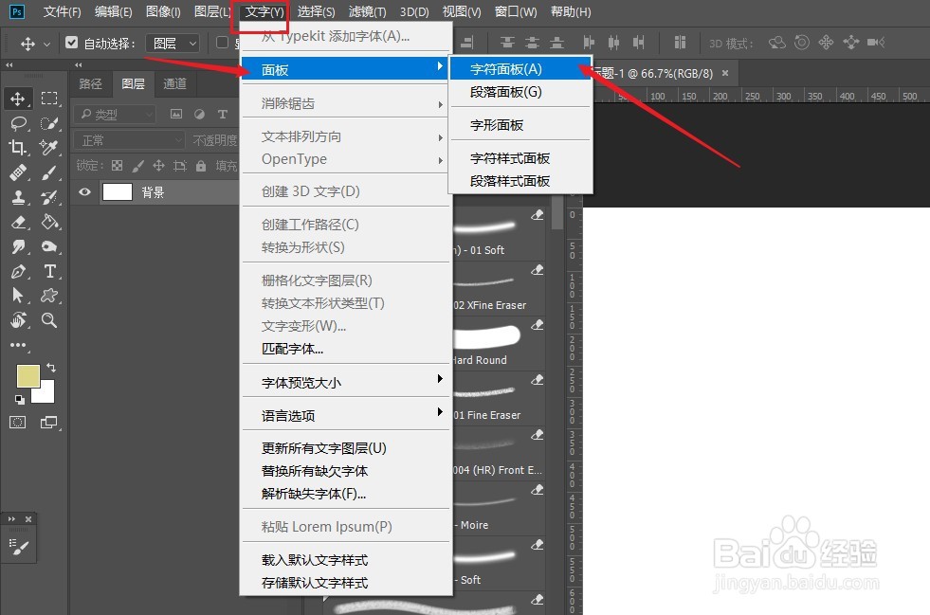Image resolution: width=930 pixels, height=615 pixels.
Task: Choose 字符面板(A) from submenu
Action: [x=520, y=69]
